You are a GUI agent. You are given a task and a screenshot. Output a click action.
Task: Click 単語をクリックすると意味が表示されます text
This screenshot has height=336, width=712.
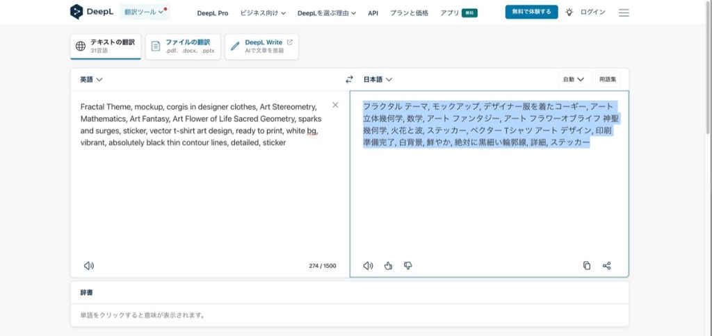click(143, 315)
